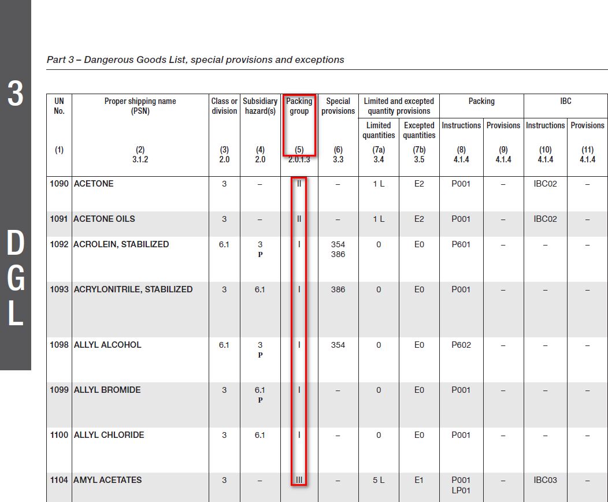Click the 5 L limited quantity value
Image resolution: width=608 pixels, height=502 pixels.
tap(379, 480)
